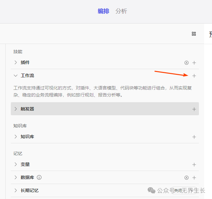Click the grid layout icon
212x199 pixels.
[x=194, y=34]
